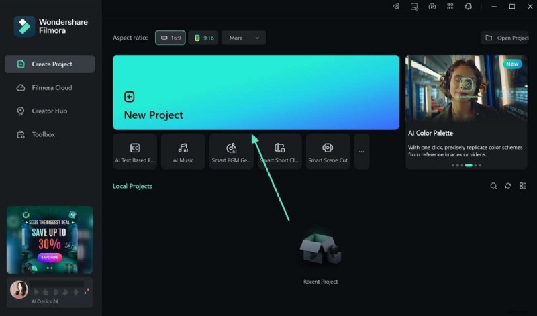The image size is (537, 316).
Task: Choose 9:16 aspect ratio
Action: 203,38
